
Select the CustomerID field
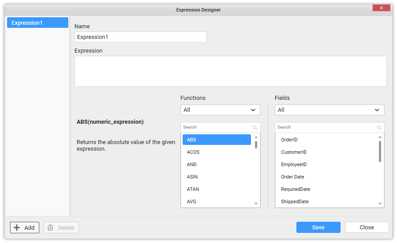[294, 152]
